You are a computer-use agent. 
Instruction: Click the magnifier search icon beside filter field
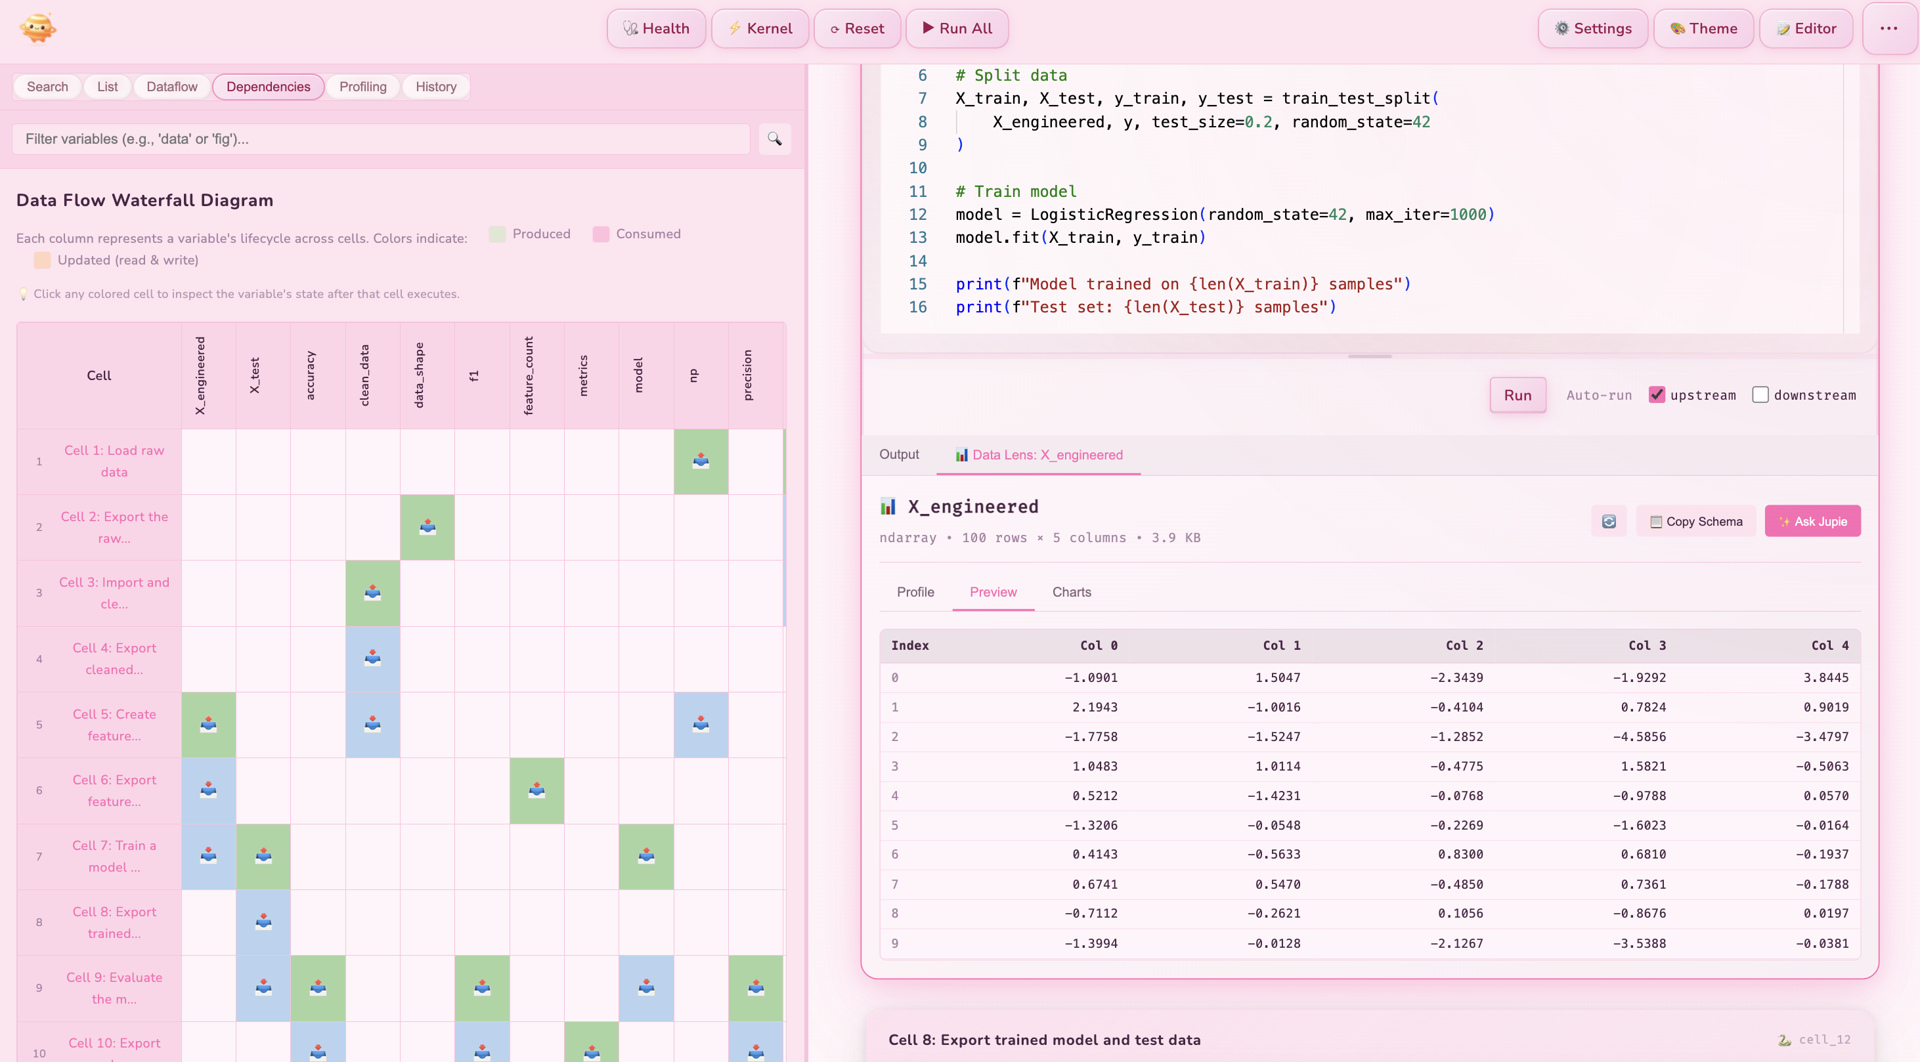pos(774,139)
